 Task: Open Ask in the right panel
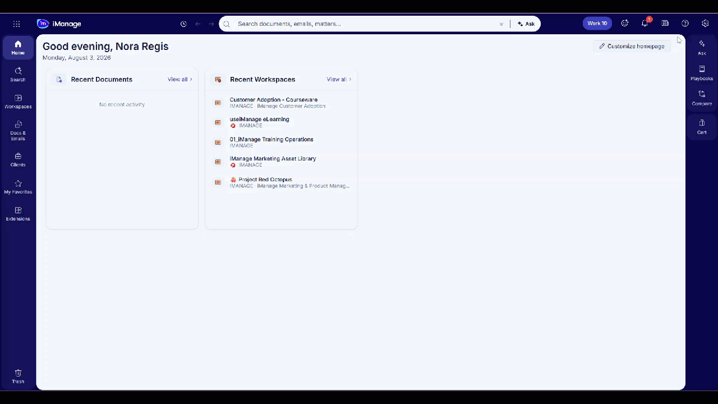coord(702,48)
